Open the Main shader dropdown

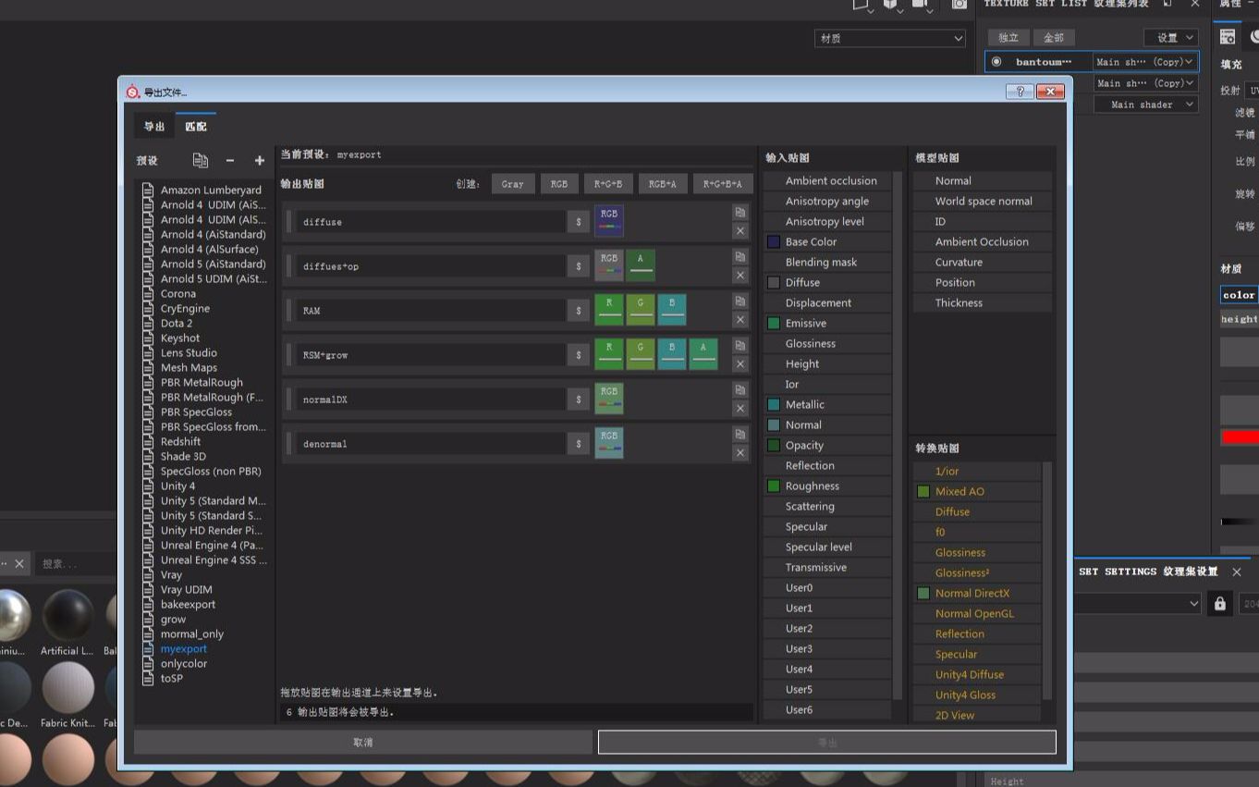point(1146,104)
